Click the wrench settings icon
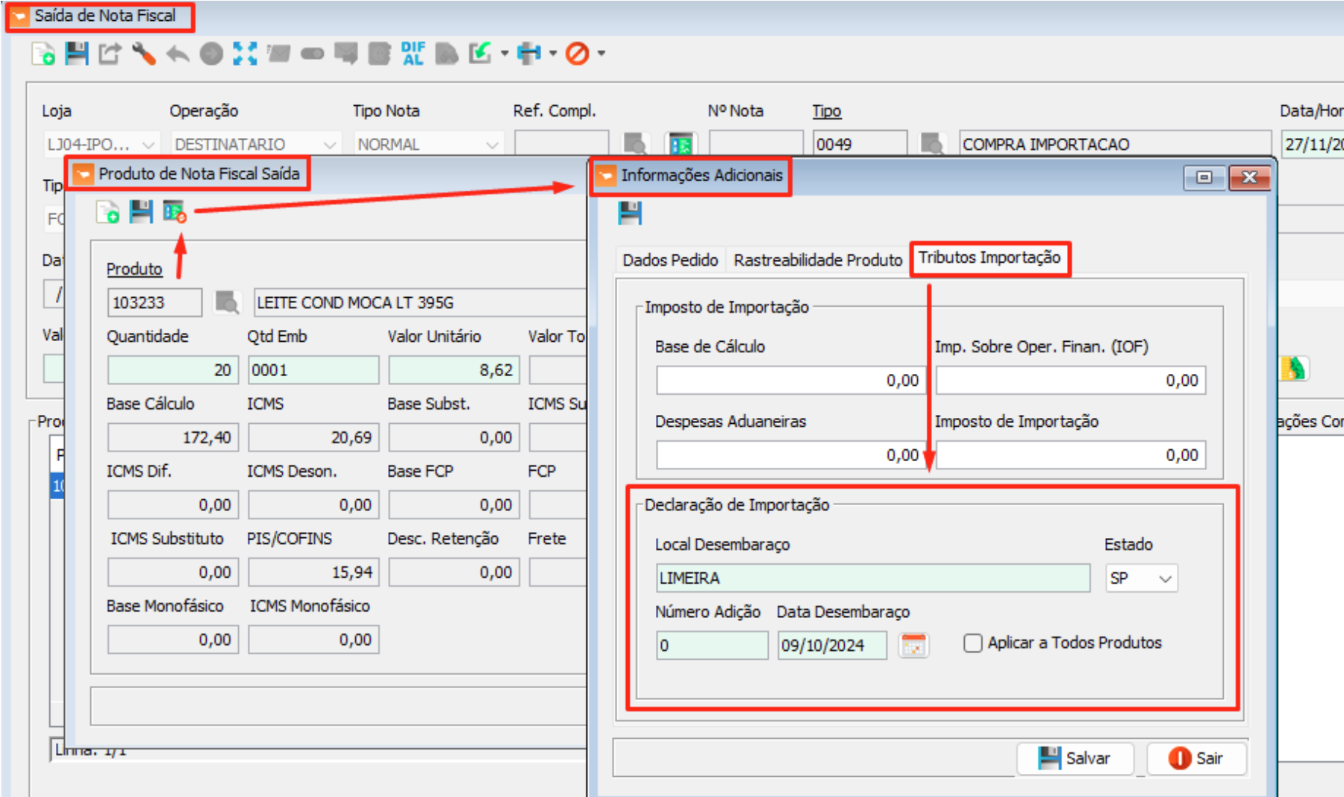Viewport: 1344px width, 797px height. tap(143, 54)
